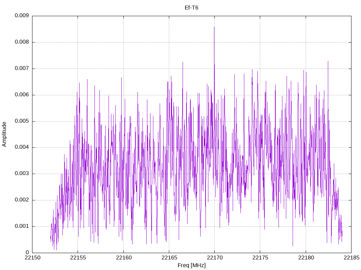The image size is (361, 270).
Task: Click the x-axis tick label 22170
Action: (215, 258)
